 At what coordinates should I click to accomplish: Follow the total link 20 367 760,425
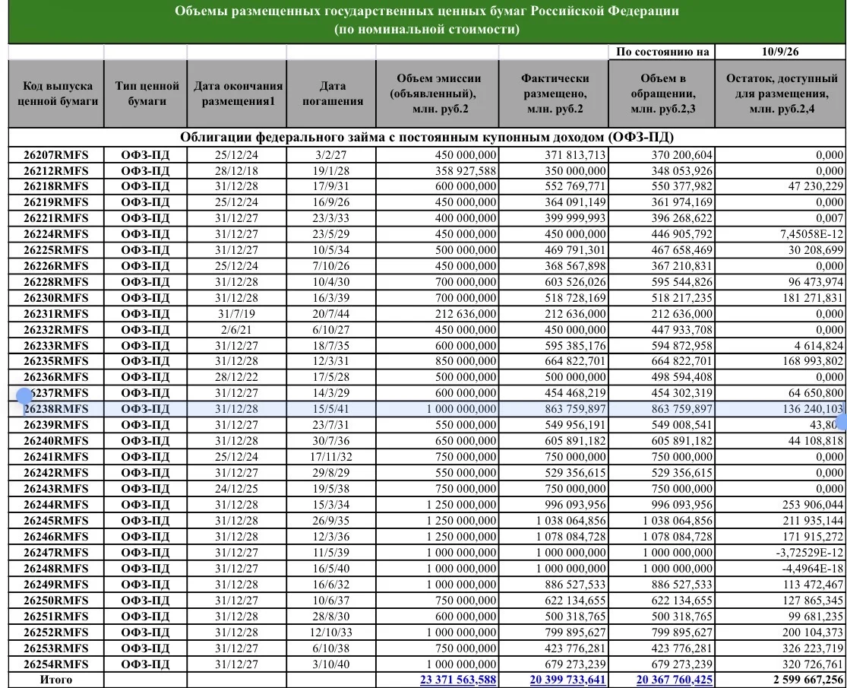(674, 680)
